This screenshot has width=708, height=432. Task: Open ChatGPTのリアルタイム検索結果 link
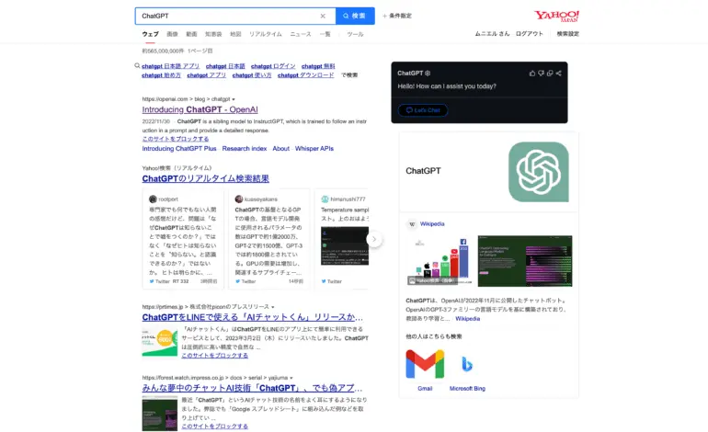coord(205,178)
